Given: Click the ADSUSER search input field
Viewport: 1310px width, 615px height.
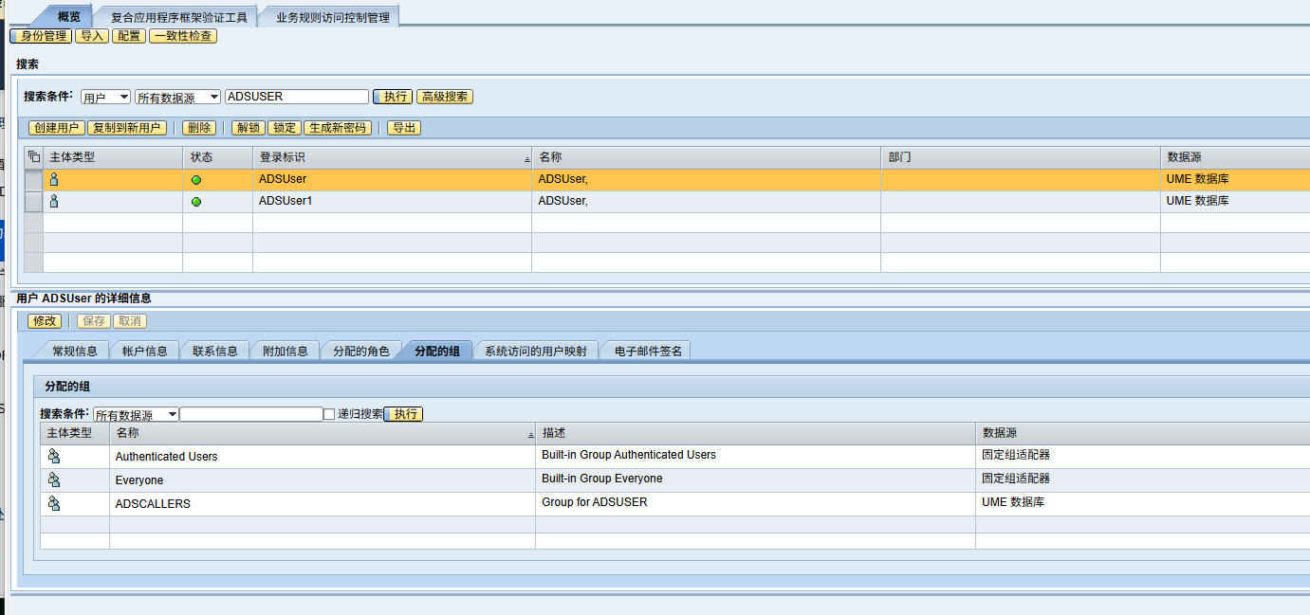Looking at the screenshot, I should tap(297, 97).
